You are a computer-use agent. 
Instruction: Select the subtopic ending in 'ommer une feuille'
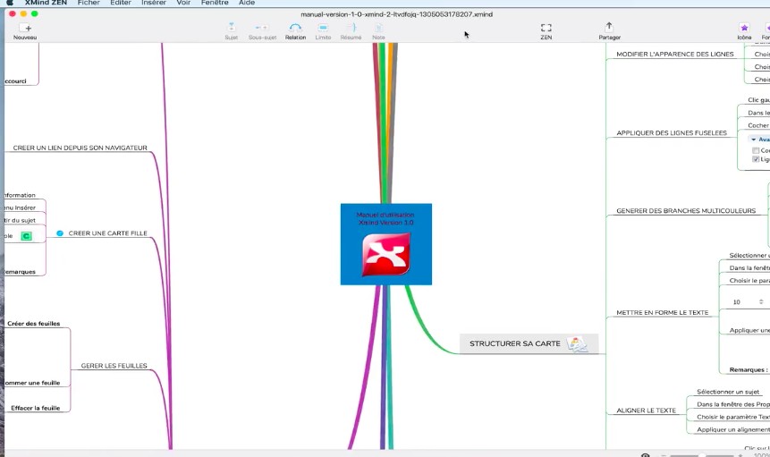[32, 383]
